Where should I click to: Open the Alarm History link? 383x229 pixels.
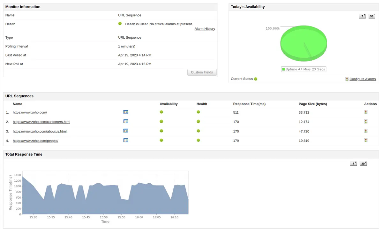click(205, 28)
